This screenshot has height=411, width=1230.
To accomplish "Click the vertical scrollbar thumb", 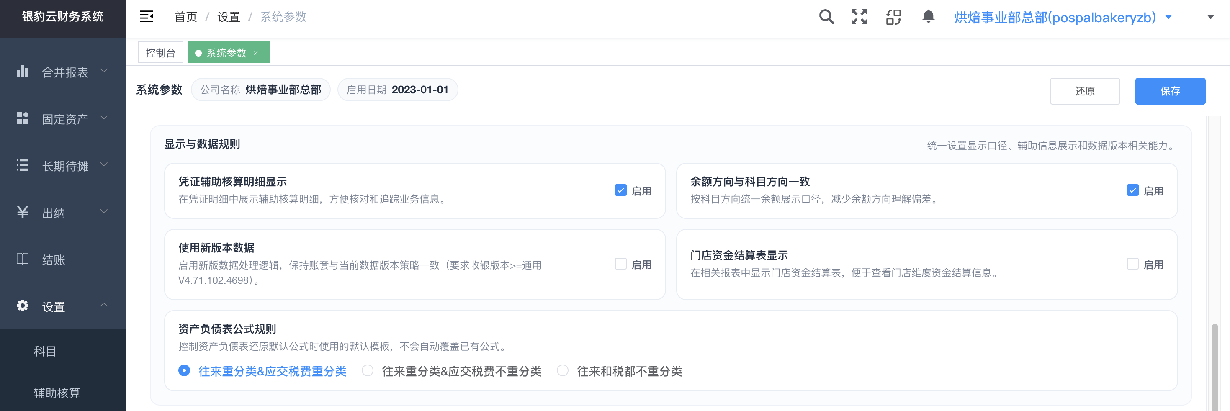I will tap(1214, 367).
